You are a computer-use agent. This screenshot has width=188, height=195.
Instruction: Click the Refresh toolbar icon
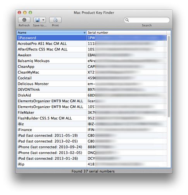pyautogui.click(x=24, y=20)
